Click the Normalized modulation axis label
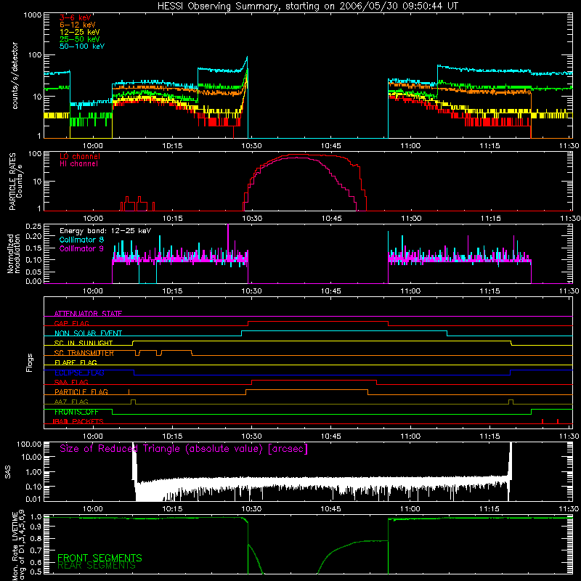Viewport: 581px width, 581px height. coord(14,253)
